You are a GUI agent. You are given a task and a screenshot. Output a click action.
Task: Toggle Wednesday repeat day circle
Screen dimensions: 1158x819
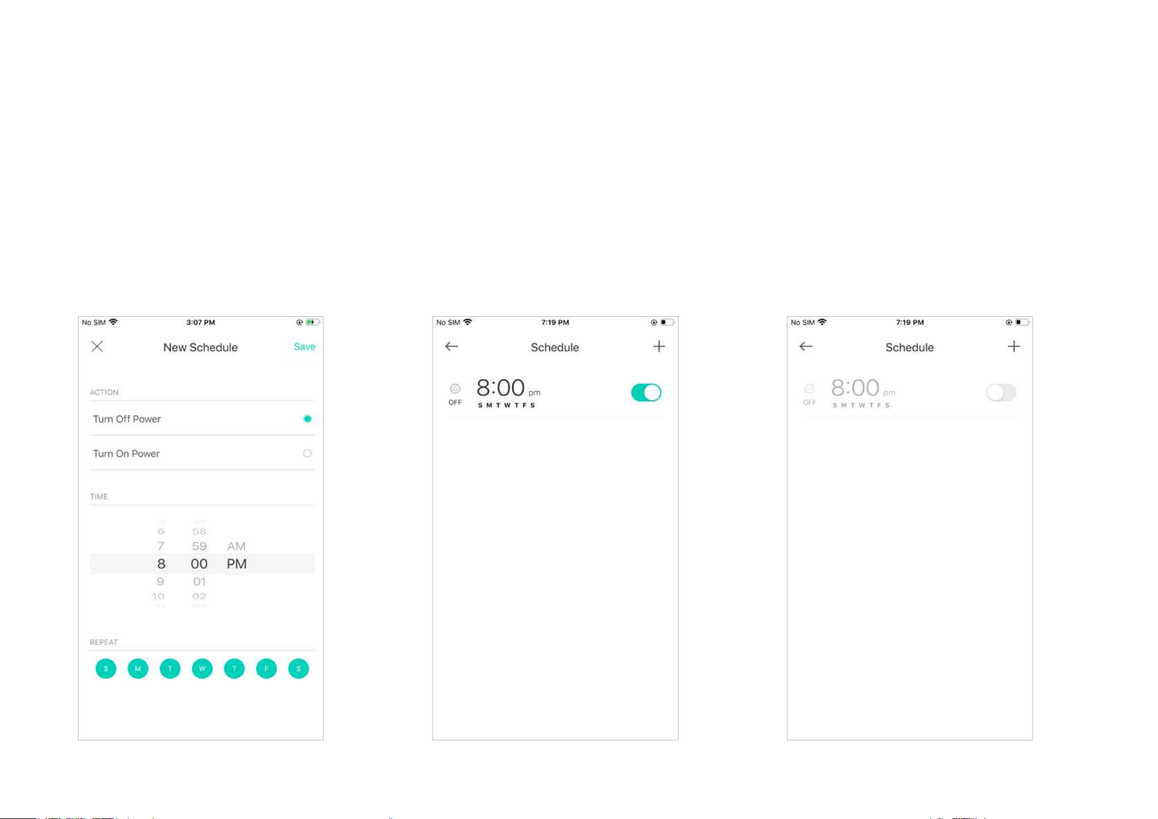click(202, 669)
